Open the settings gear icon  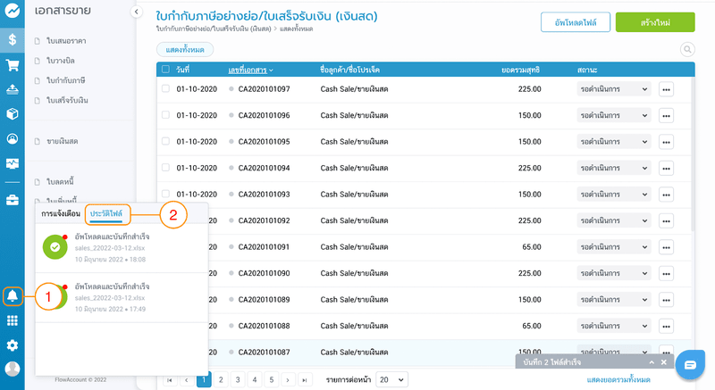13,345
